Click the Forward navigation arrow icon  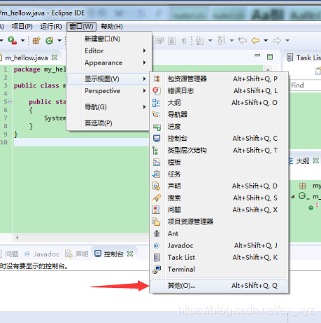[277, 41]
